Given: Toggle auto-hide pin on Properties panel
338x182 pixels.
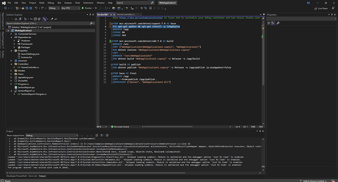Looking at the screenshot, I should pos(332,15).
